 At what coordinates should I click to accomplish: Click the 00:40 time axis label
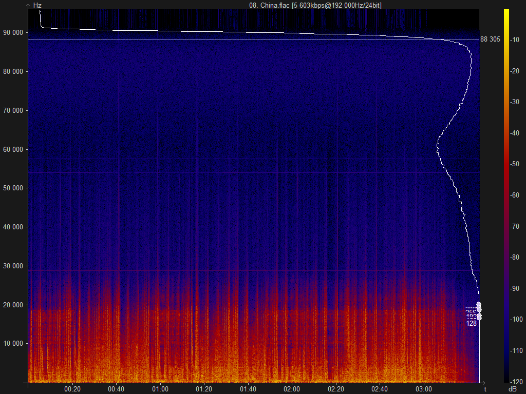pyautogui.click(x=116, y=389)
